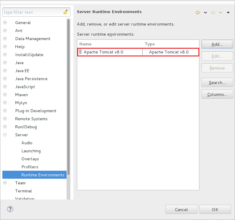Expand the Java Persistence tree node
The width and height of the screenshot is (235, 220).
(x=5, y=79)
